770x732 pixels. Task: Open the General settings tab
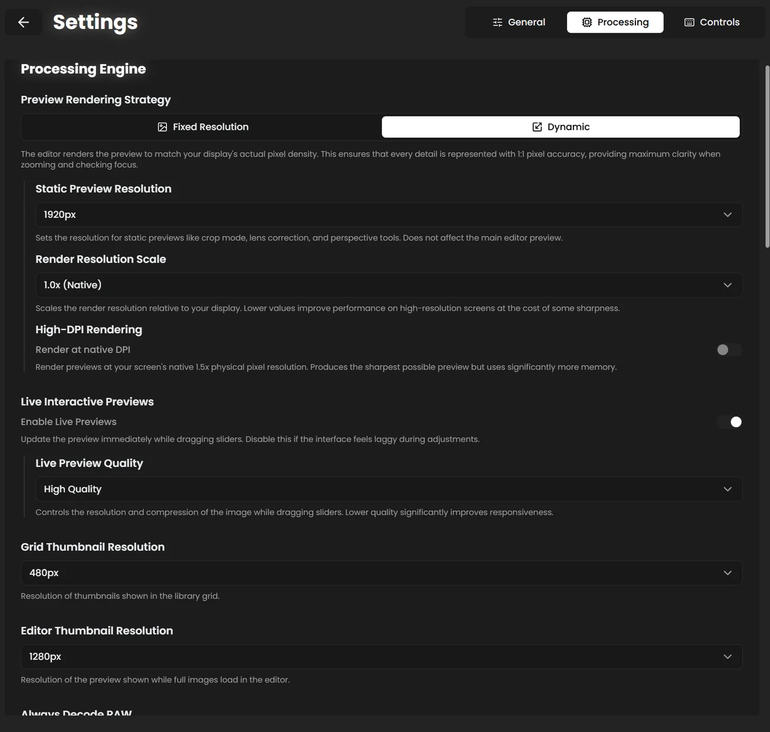click(519, 23)
